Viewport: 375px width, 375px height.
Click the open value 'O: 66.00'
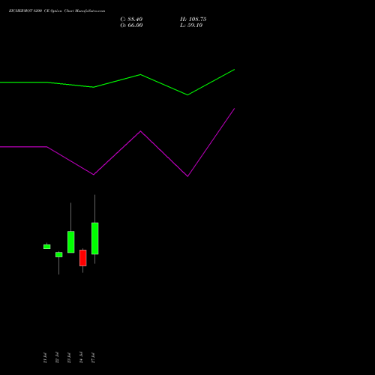click(x=131, y=25)
